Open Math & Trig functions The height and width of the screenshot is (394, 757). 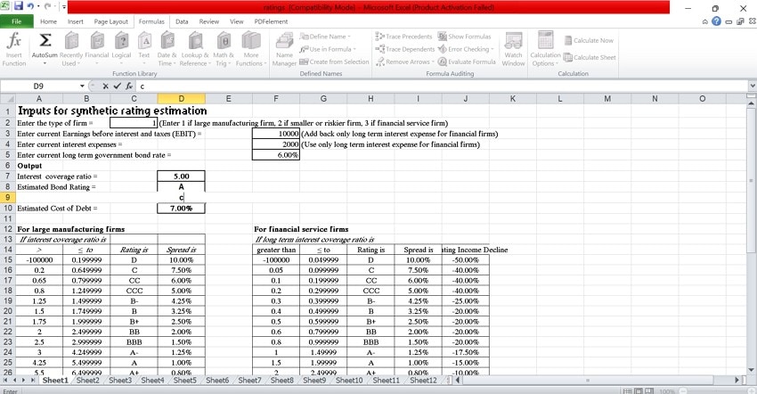(x=224, y=49)
